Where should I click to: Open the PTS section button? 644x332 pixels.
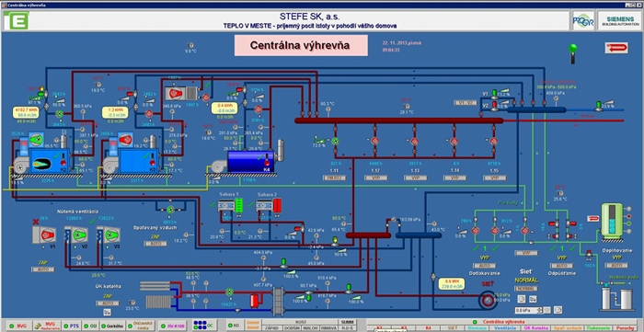(71, 326)
